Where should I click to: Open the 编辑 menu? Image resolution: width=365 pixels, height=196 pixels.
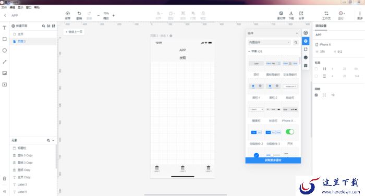point(13,7)
